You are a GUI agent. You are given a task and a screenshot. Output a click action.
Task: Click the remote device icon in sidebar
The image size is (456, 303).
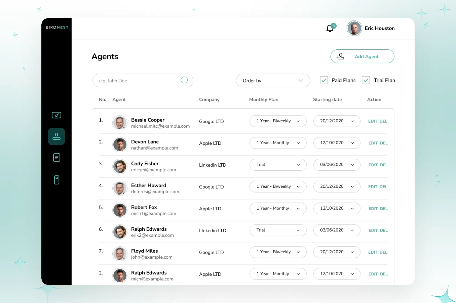[56, 180]
